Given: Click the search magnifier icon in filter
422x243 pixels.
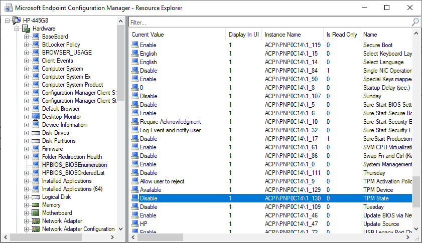Looking at the screenshot, I should pos(415,22).
